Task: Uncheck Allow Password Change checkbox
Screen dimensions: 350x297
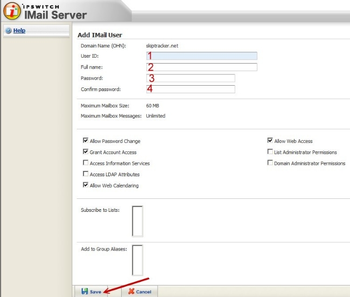Action: coord(86,141)
